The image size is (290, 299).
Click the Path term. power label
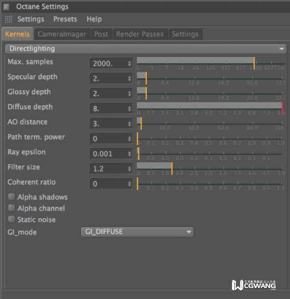click(x=36, y=137)
